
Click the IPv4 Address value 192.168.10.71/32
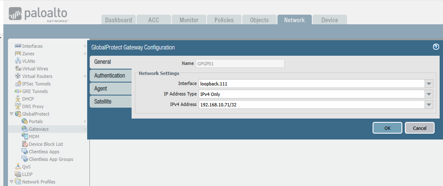point(312,104)
